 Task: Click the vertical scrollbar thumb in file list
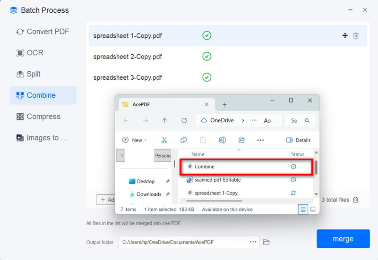(316, 168)
